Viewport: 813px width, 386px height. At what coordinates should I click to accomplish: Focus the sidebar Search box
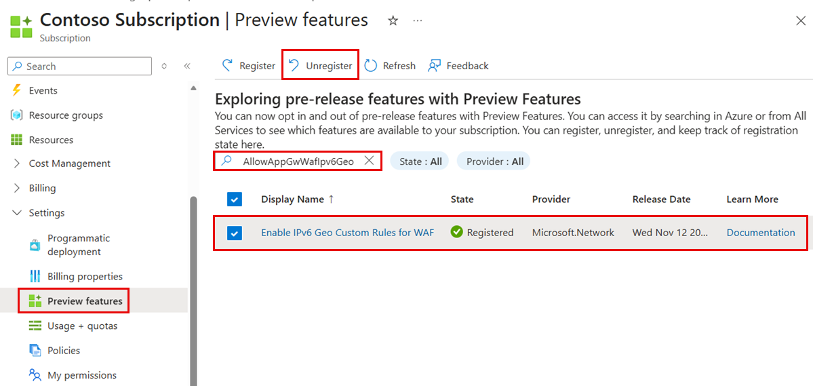(x=79, y=66)
